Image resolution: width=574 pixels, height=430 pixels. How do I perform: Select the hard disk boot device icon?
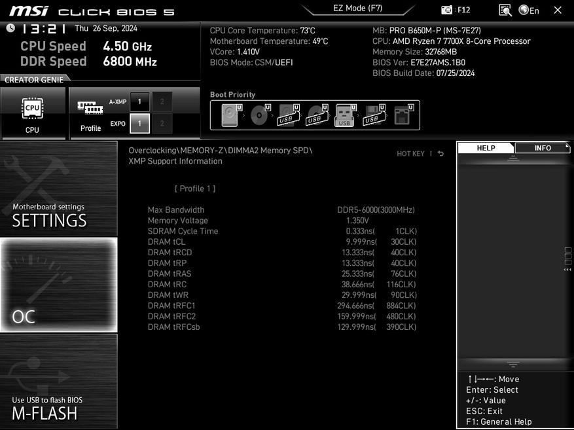pyautogui.click(x=232, y=115)
